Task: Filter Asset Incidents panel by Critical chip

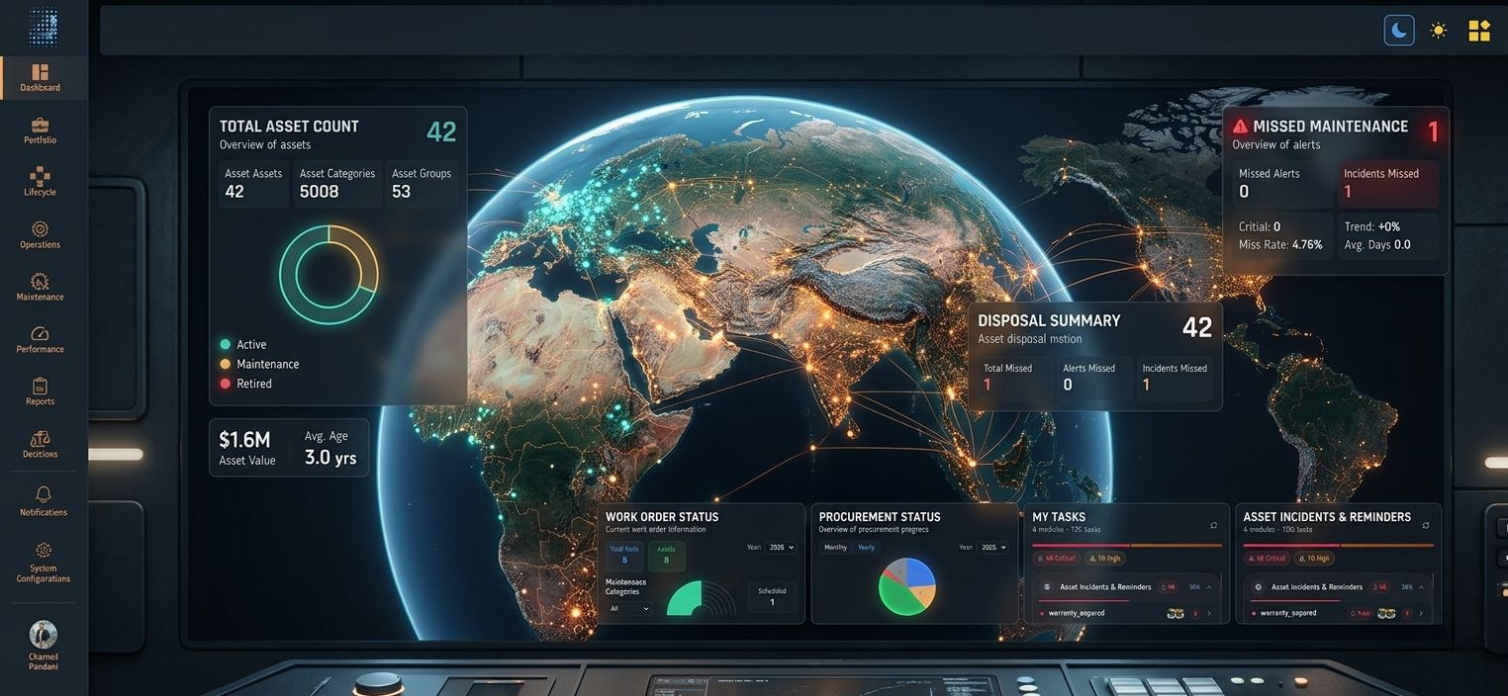Action: coord(1267,559)
